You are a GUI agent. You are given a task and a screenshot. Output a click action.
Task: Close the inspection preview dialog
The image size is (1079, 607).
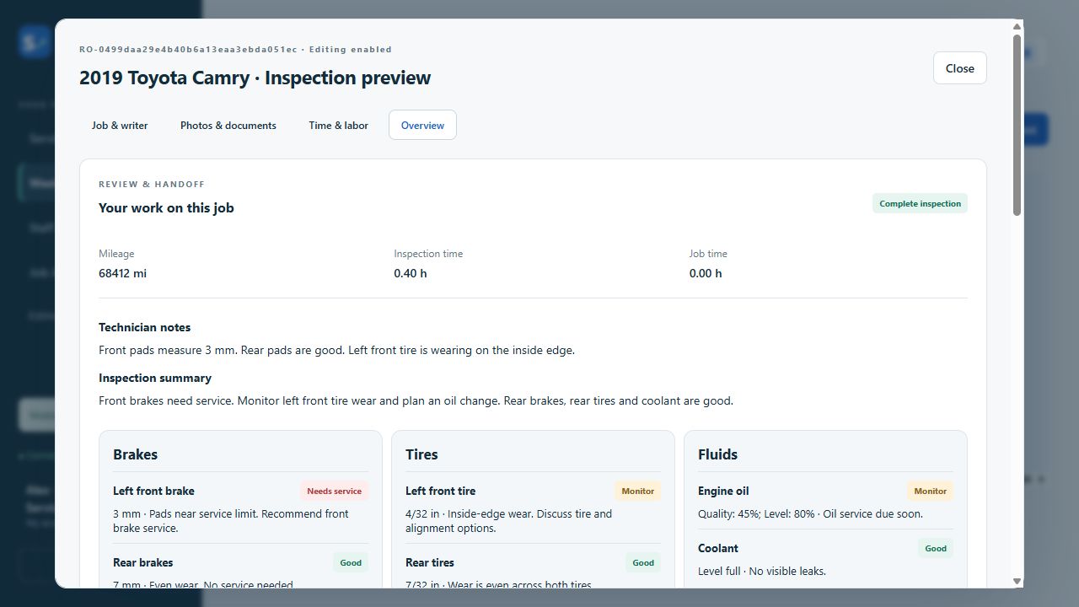[x=960, y=68]
